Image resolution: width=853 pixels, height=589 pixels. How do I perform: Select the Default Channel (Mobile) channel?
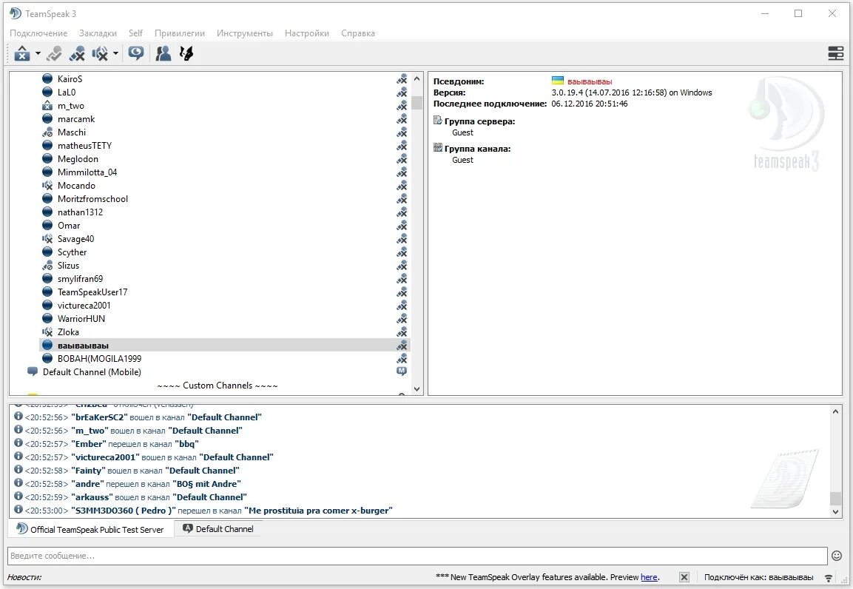(92, 372)
